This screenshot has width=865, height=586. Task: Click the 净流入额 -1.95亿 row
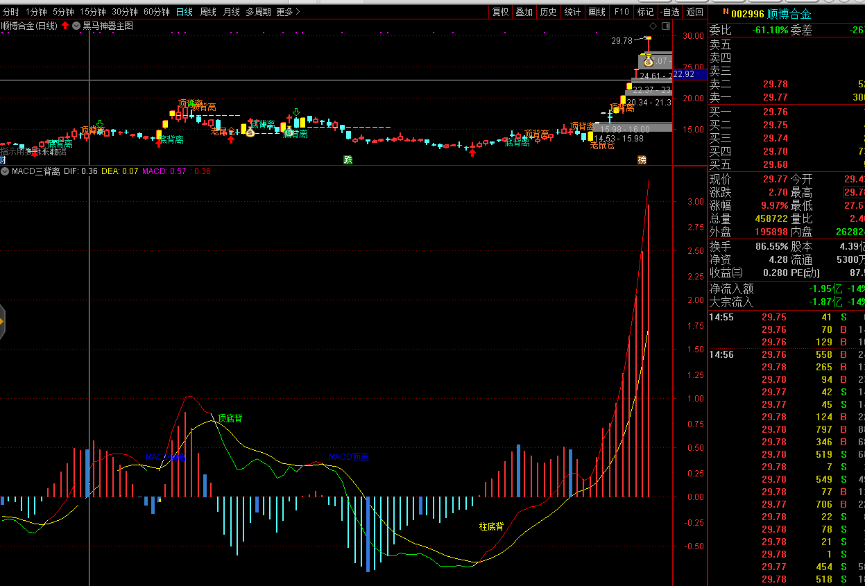(787, 288)
